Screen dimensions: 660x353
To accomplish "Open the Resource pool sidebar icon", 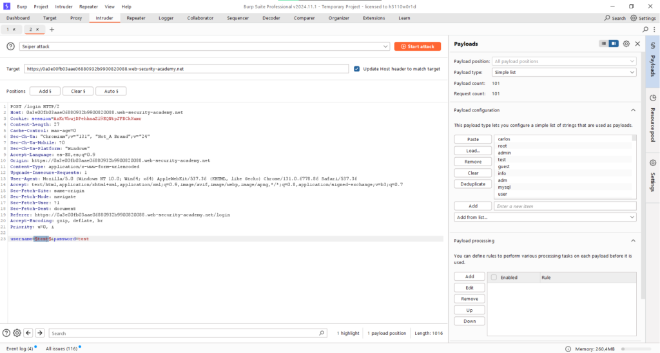I will pos(653,98).
